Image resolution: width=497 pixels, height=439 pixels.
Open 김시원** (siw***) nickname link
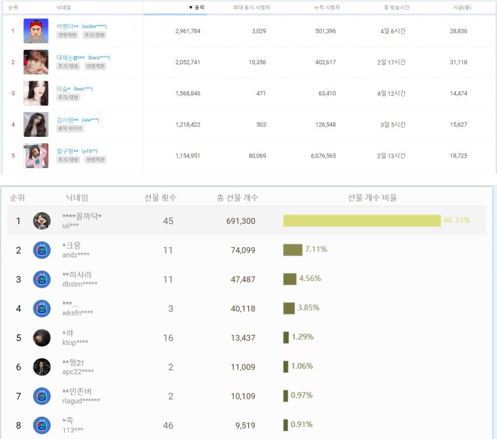click(78, 120)
